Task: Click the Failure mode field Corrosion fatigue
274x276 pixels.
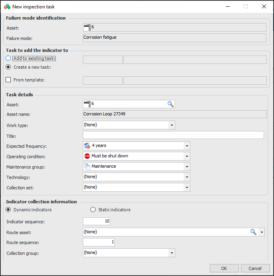Action: point(174,38)
